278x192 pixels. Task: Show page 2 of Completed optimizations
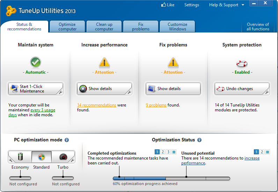tap(163, 152)
